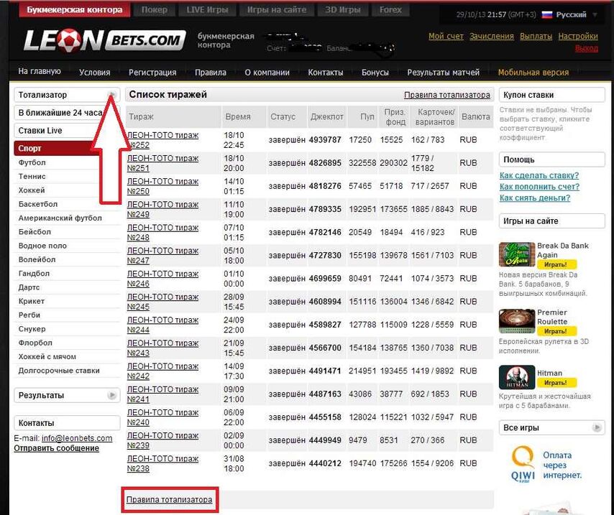Open Результаты матчей menu item
The image size is (614, 515).
444,73
